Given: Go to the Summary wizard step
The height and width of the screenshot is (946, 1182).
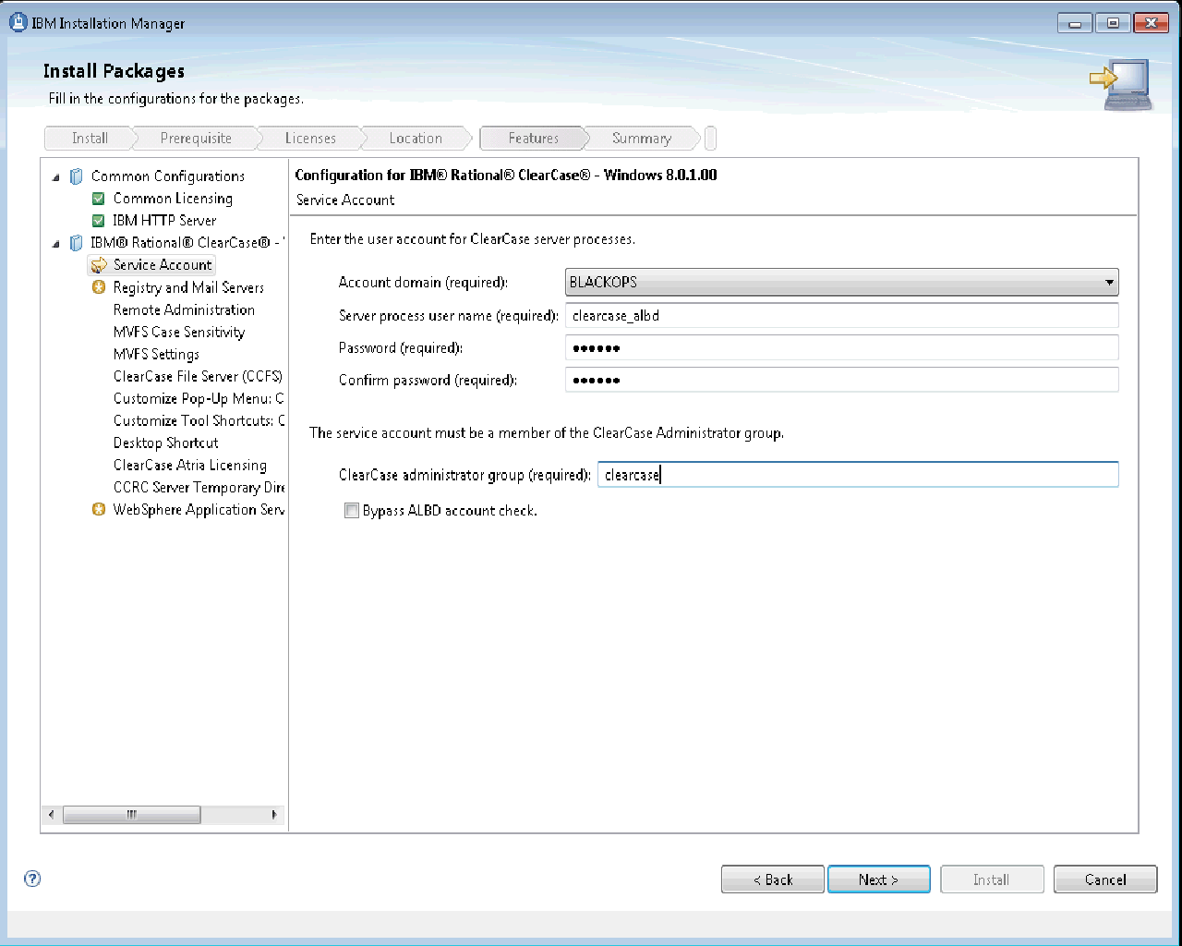Looking at the screenshot, I should 642,139.
